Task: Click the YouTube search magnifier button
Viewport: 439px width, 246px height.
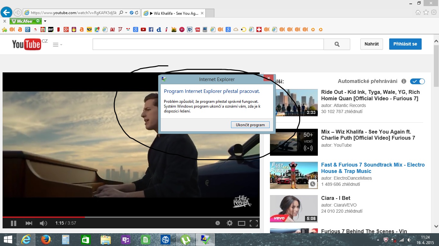Action: click(337, 44)
